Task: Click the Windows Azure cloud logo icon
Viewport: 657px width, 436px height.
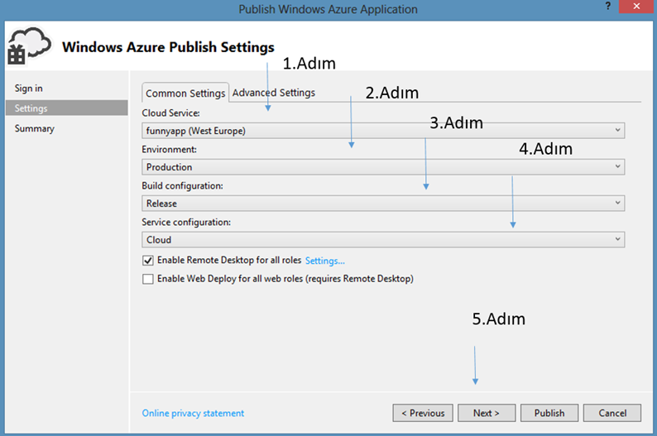Action: pyautogui.click(x=29, y=46)
